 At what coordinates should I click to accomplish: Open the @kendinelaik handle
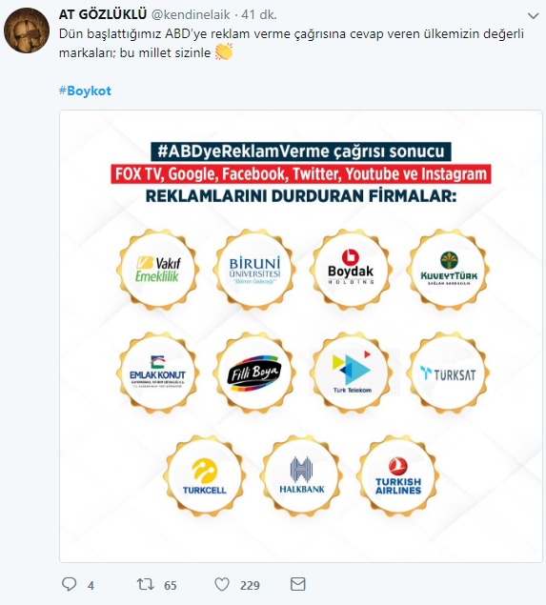click(x=191, y=14)
